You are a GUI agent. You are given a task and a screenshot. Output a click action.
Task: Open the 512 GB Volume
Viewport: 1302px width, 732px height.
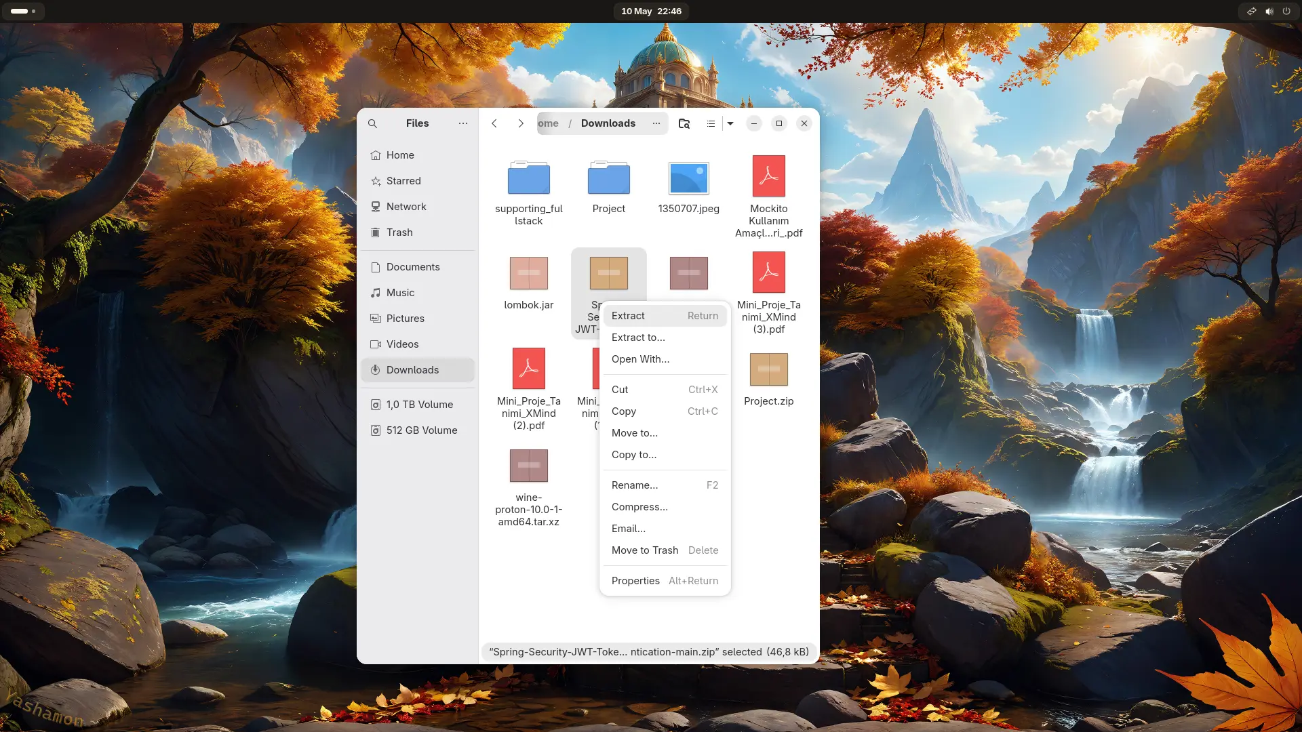[x=418, y=430]
